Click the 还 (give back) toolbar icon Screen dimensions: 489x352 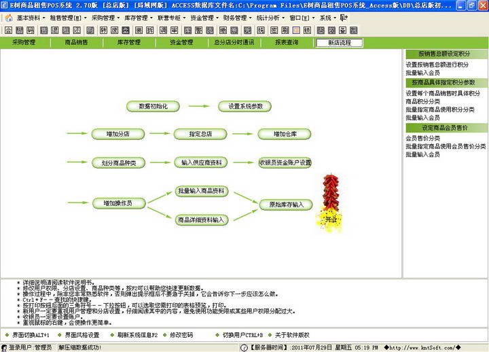(x=77, y=31)
